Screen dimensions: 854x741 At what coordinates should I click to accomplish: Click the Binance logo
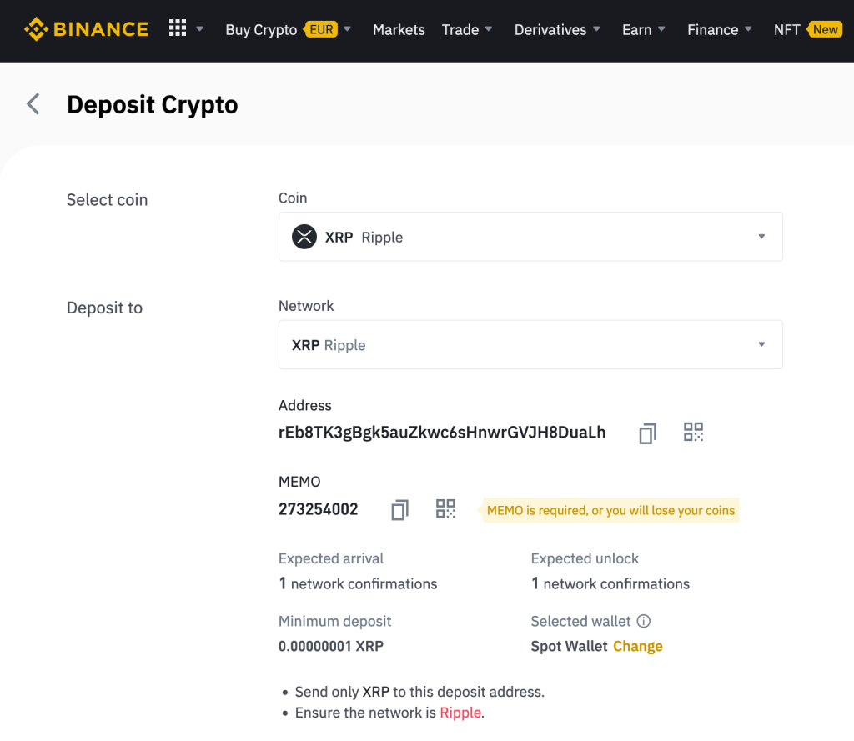pos(86,28)
